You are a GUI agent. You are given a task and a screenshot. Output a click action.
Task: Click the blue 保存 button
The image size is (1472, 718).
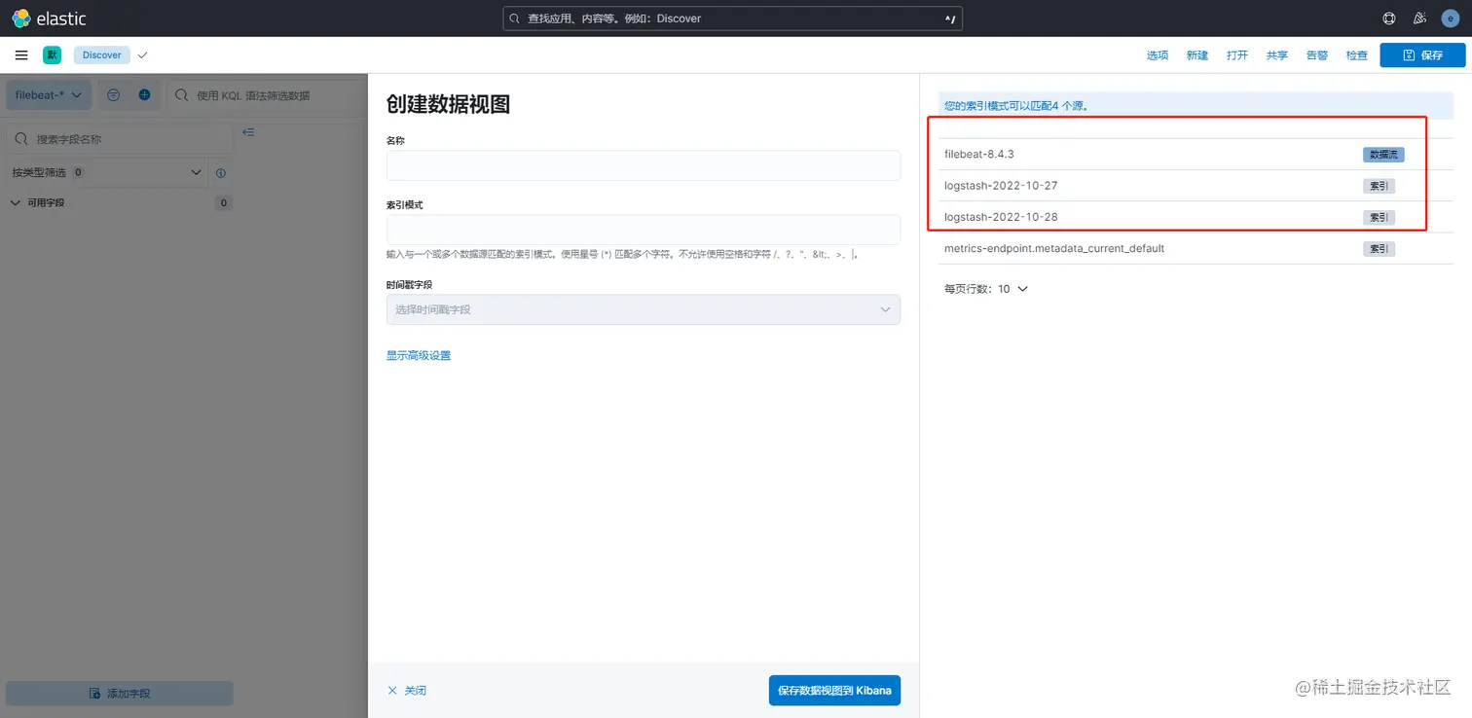click(x=1422, y=55)
